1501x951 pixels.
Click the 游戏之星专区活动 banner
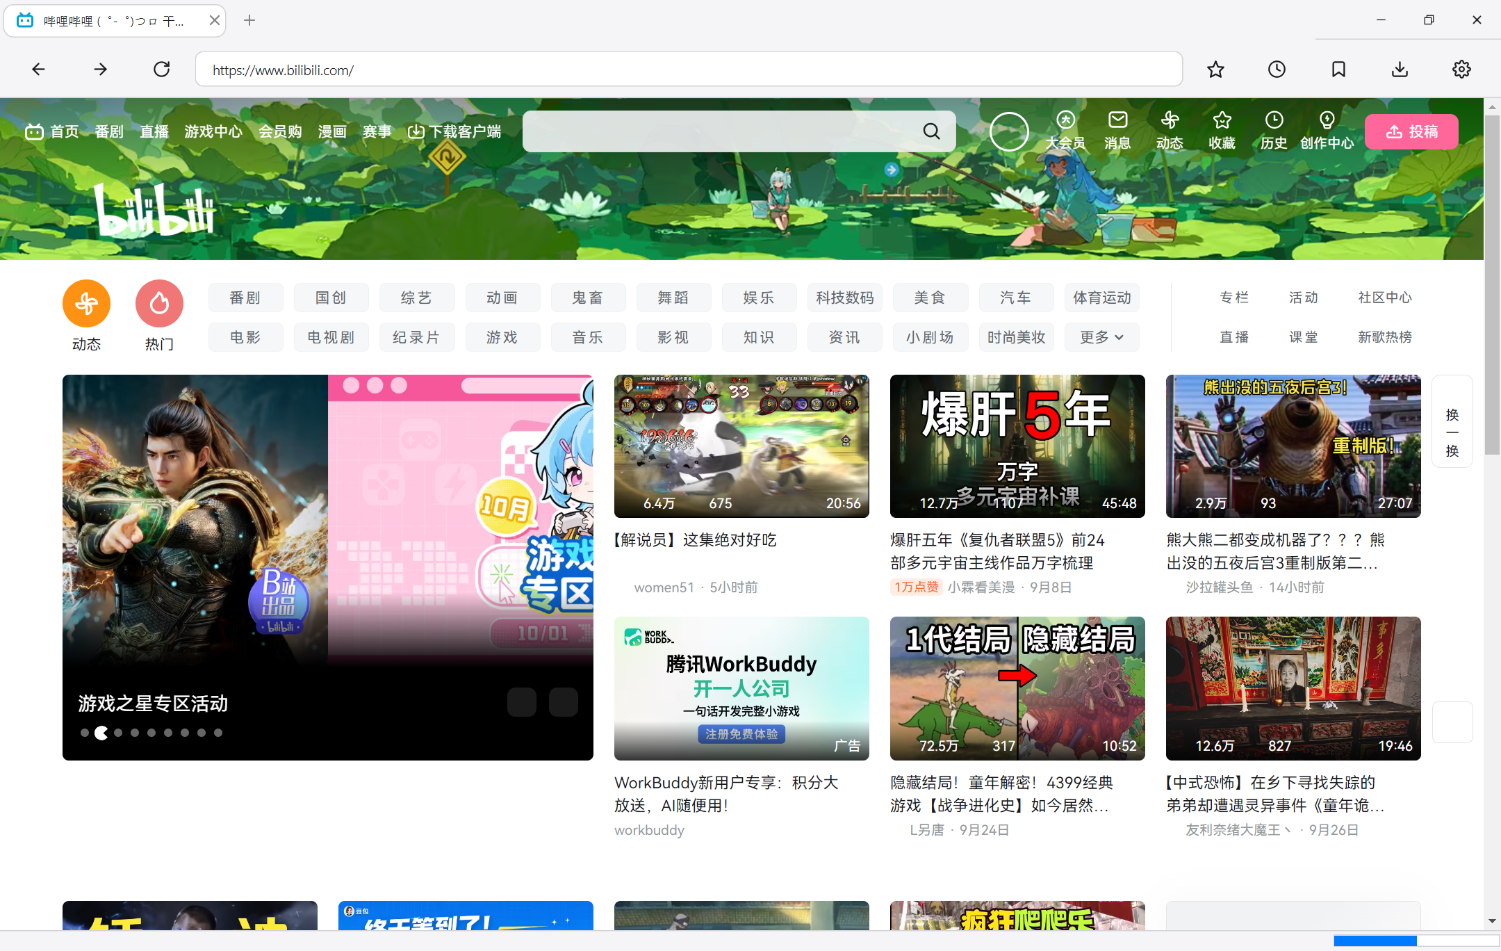[x=328, y=567]
